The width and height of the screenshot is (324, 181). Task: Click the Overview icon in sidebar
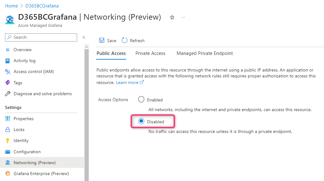click(x=8, y=50)
